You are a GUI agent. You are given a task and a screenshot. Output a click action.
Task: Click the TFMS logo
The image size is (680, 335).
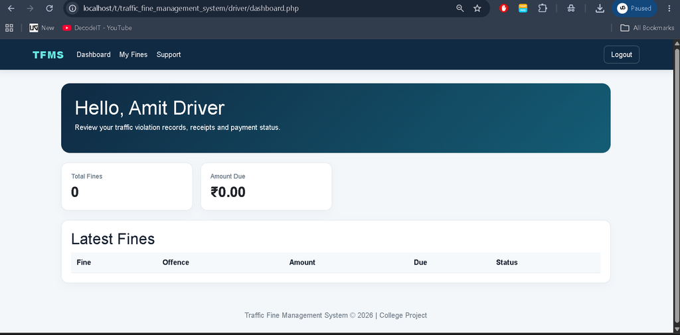click(x=48, y=54)
